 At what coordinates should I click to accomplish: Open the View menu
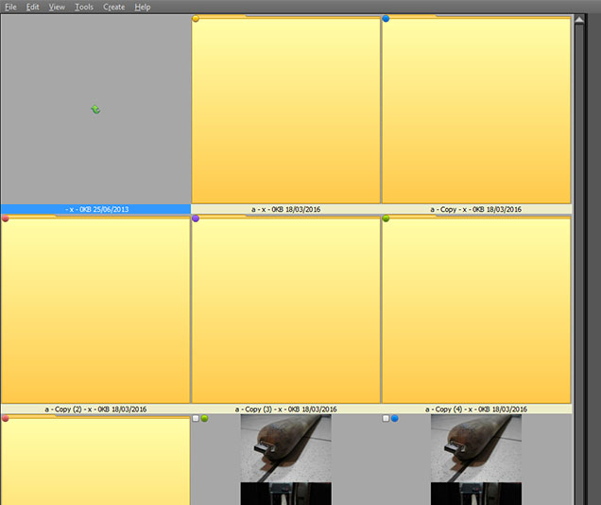click(57, 7)
